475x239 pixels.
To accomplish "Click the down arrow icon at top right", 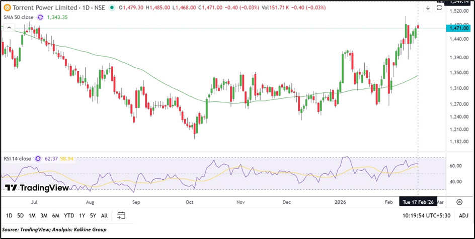I will (428, 8).
